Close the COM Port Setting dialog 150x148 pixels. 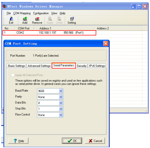[x=106, y=44]
